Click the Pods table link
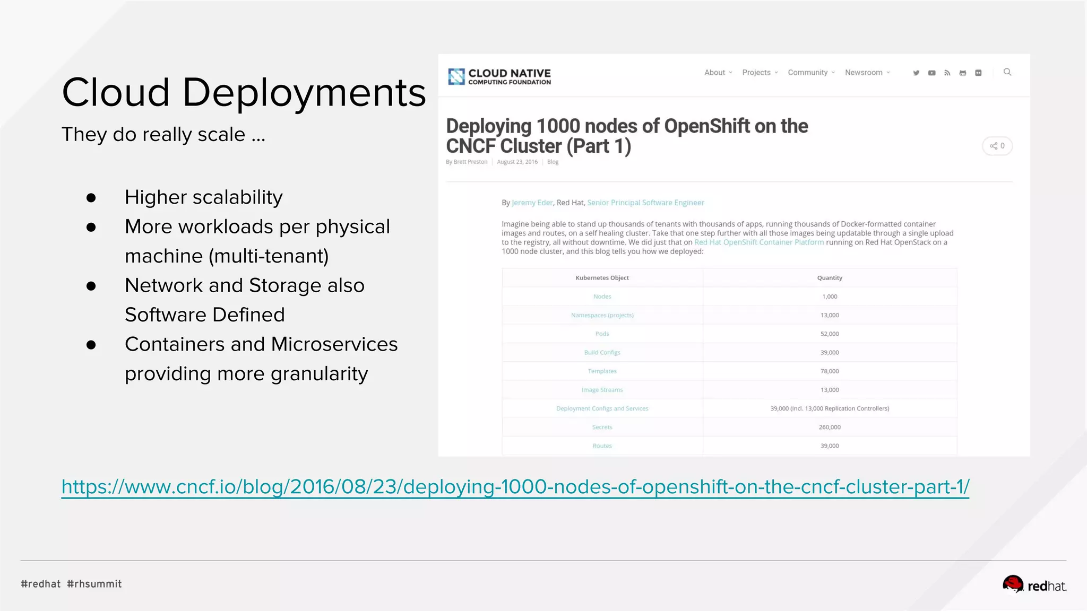The width and height of the screenshot is (1087, 611). (602, 334)
